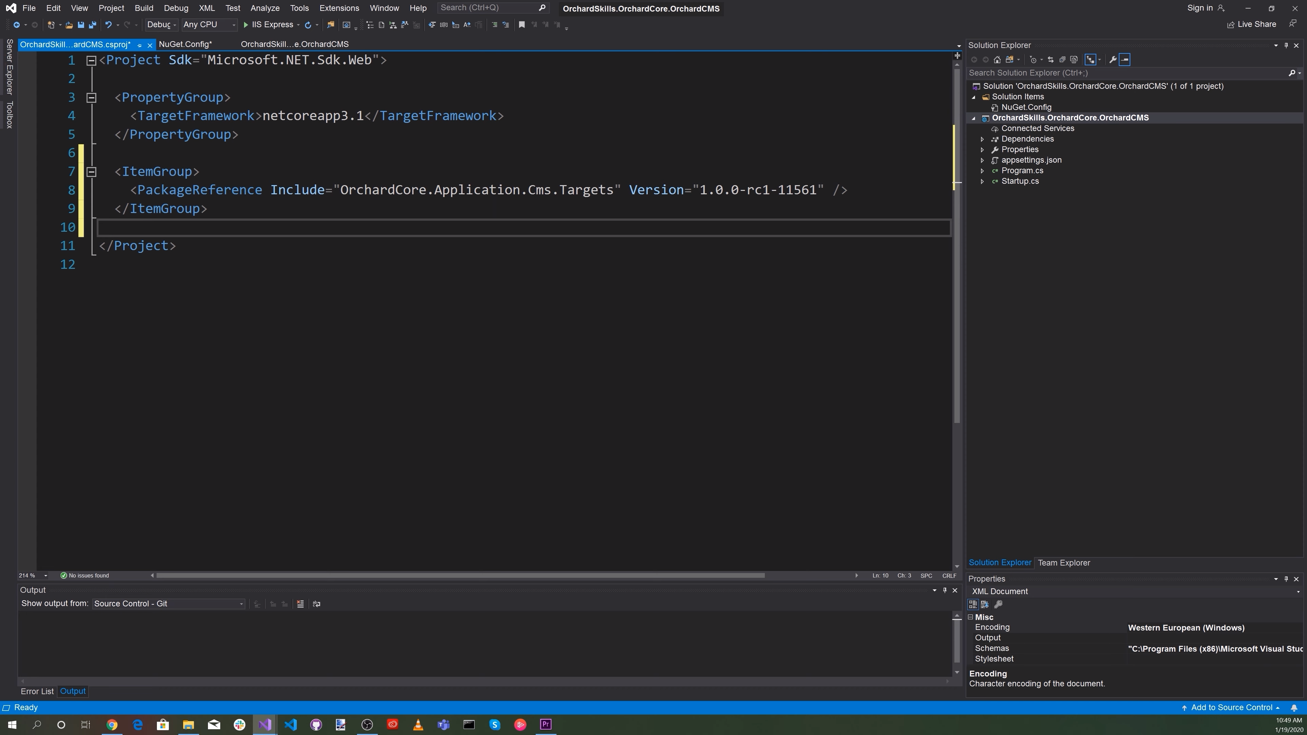Collapse the PropertyGroup element at line 3
Image resolution: width=1307 pixels, height=735 pixels.
tap(91, 98)
